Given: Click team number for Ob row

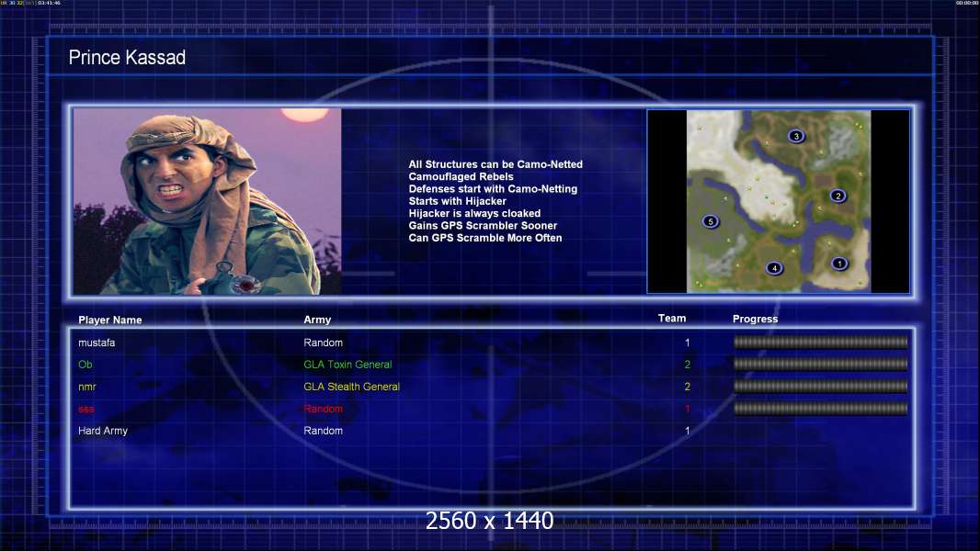Looking at the screenshot, I should point(688,365).
